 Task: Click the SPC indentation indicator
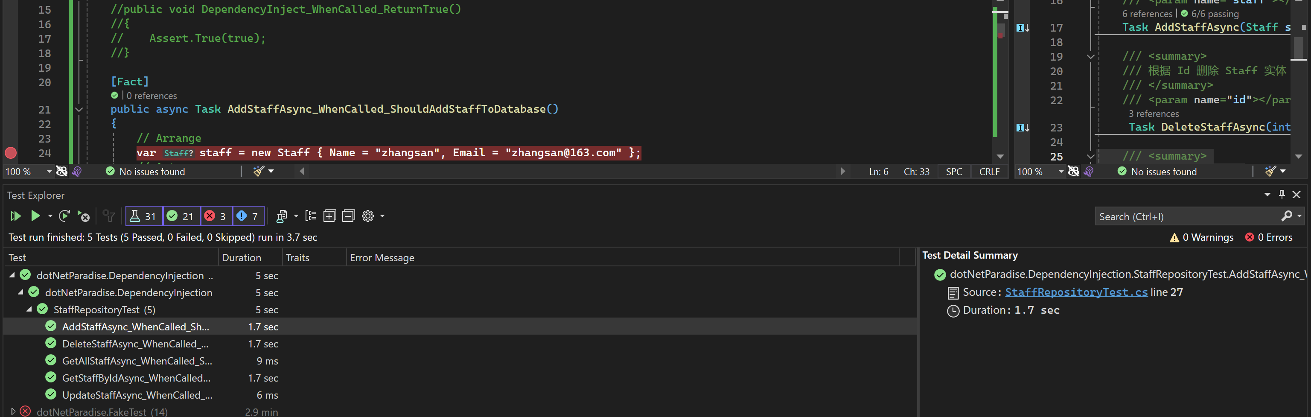click(x=954, y=172)
